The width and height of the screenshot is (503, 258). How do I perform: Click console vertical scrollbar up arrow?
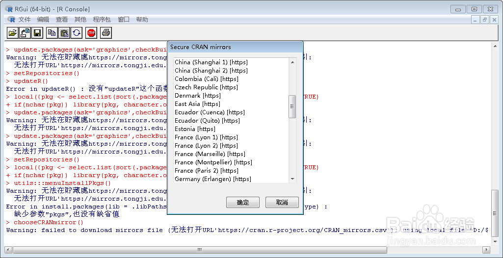495,47
